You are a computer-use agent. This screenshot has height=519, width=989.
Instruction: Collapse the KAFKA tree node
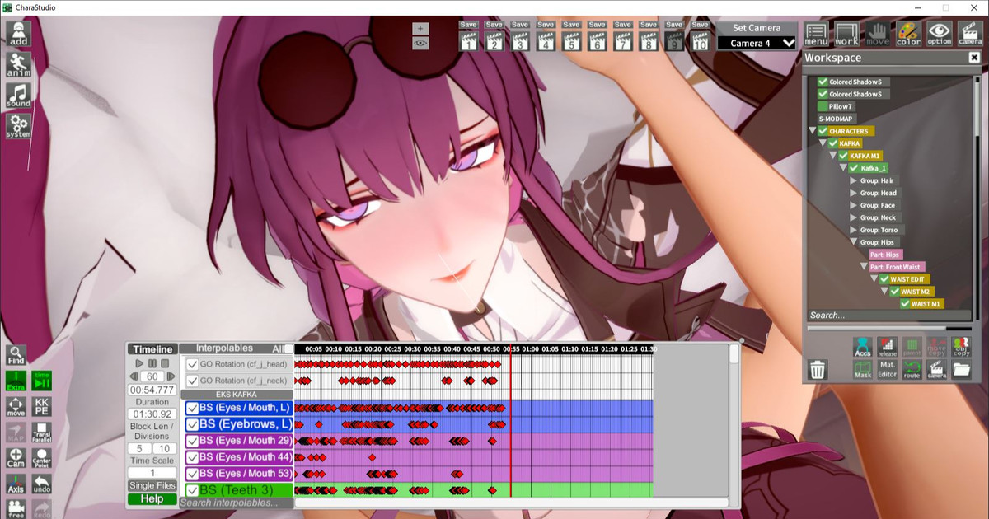[x=823, y=143]
